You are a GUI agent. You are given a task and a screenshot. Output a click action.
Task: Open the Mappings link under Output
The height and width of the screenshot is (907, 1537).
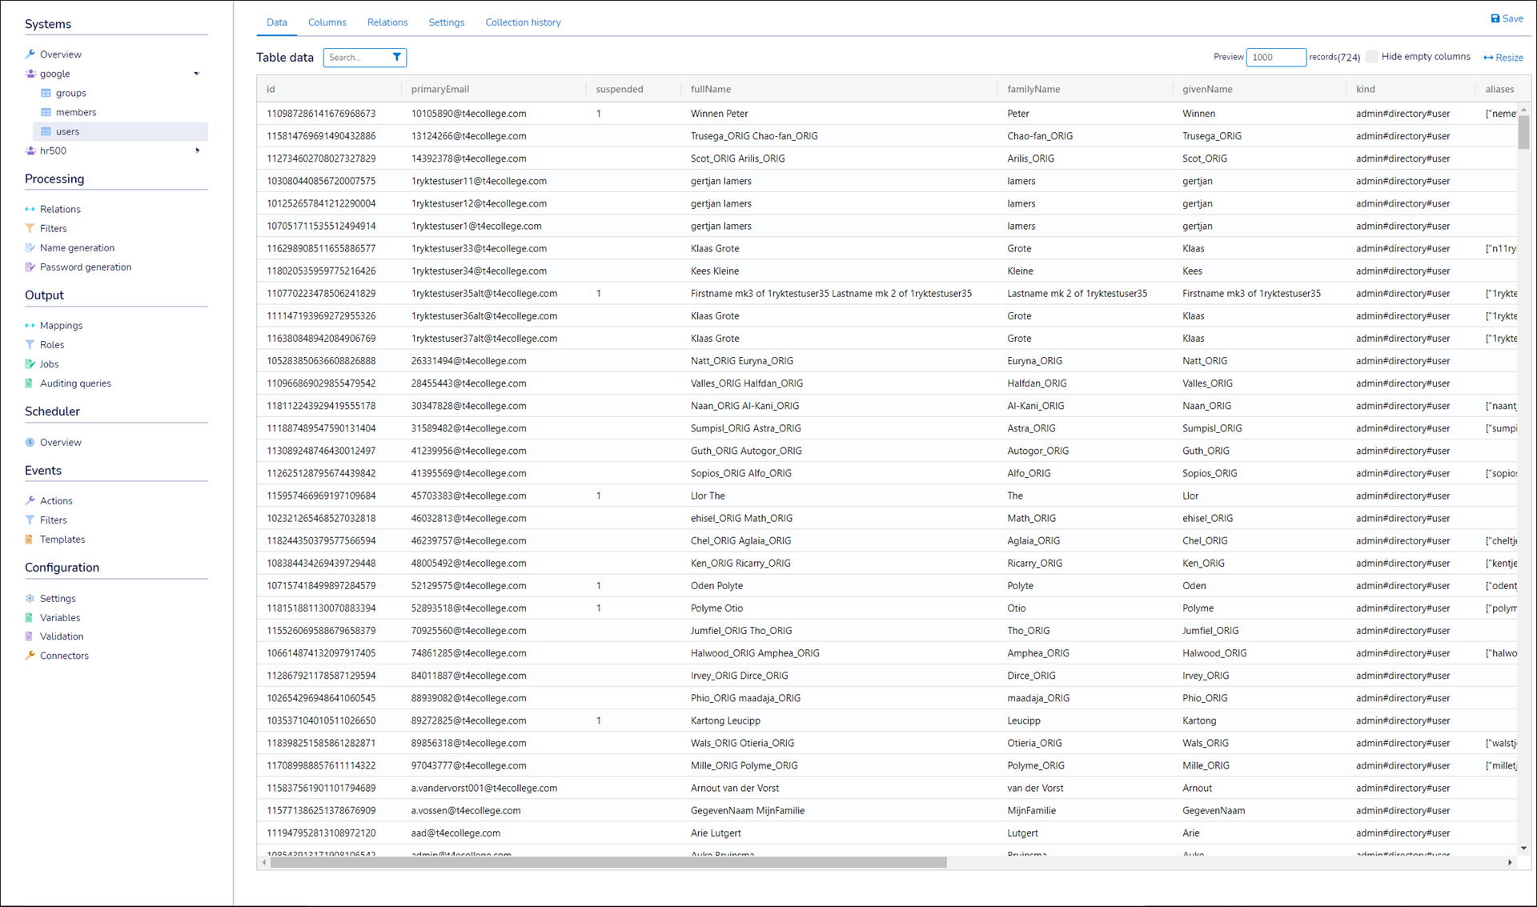61,325
